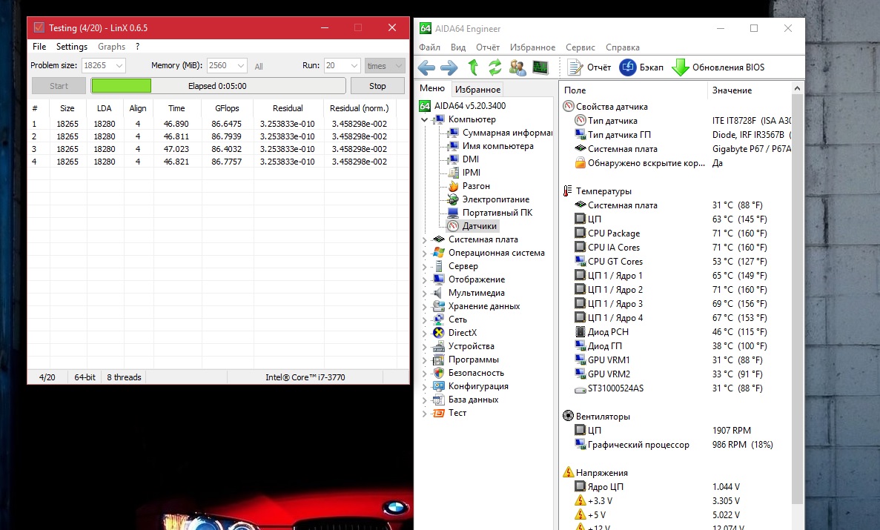Screen dimensions: 880x530
Task: Click the green refresh icon in AIDA64
Action: click(495, 67)
